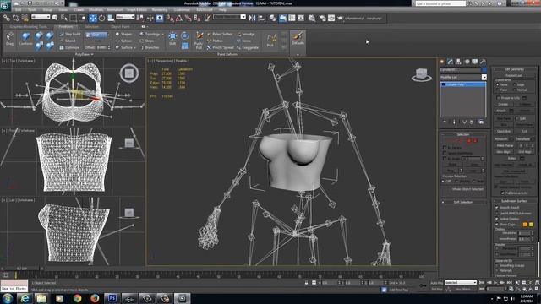Click the Mirror tool icon

tap(252, 18)
